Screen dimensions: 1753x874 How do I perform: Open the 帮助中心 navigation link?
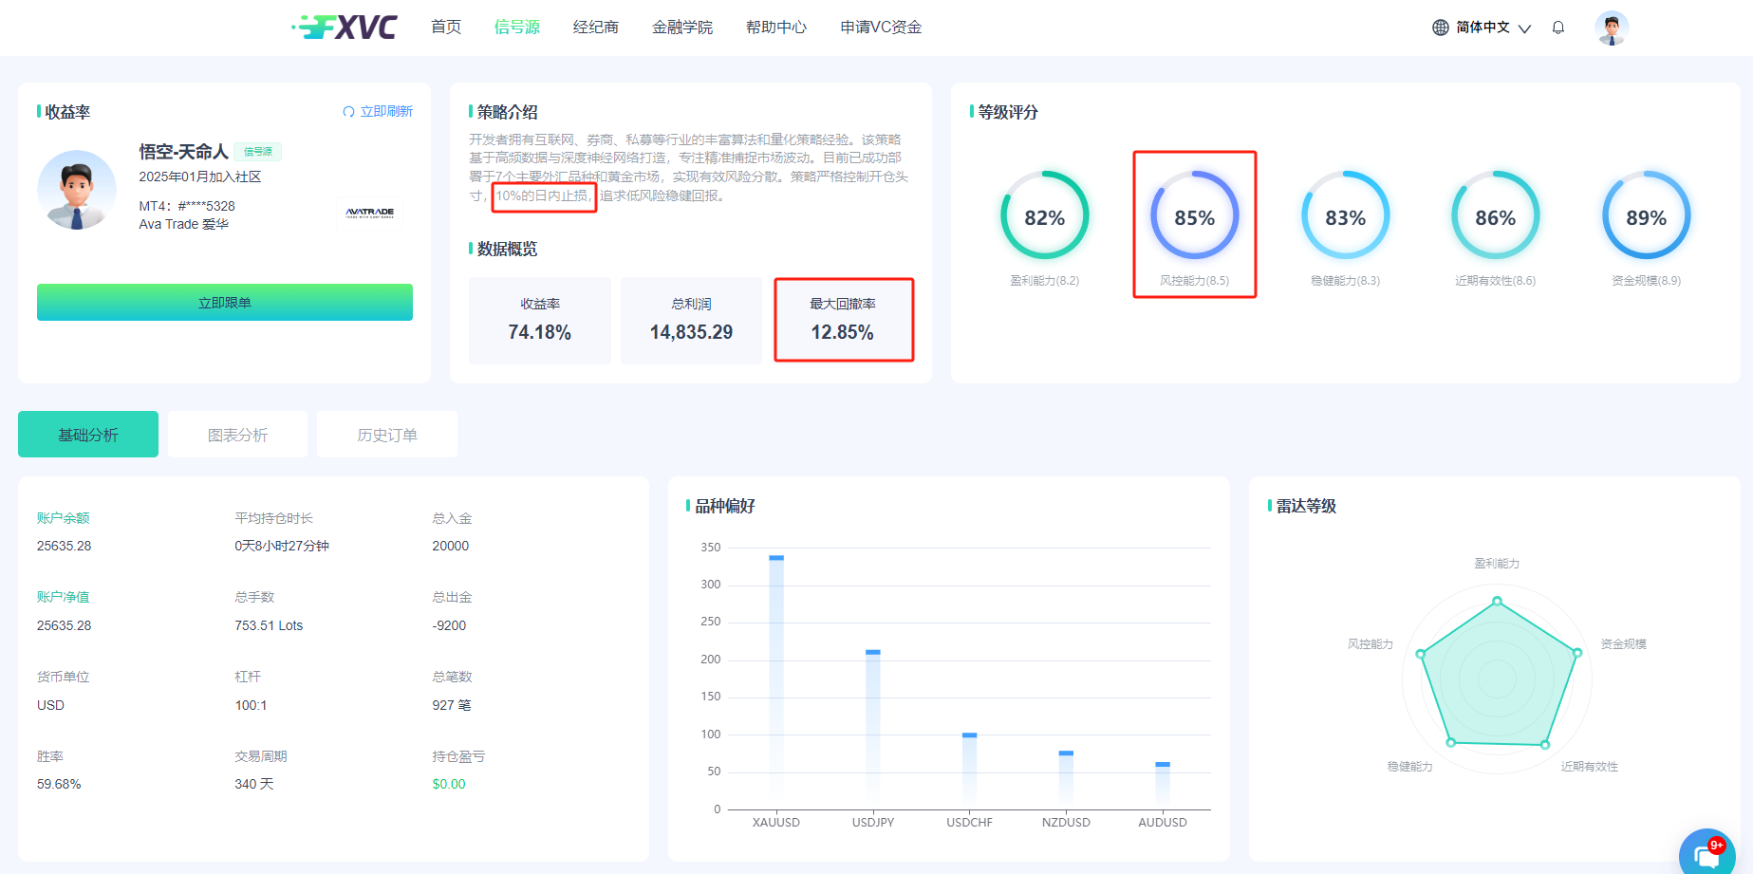775,28
